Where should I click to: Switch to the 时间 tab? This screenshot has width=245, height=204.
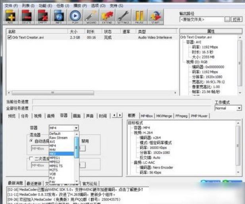103,116
